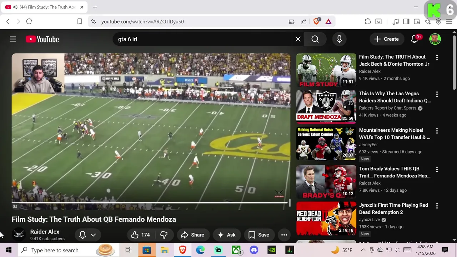Open Brave VPN shield icon
The width and height of the screenshot is (457, 257).
pos(439,21)
